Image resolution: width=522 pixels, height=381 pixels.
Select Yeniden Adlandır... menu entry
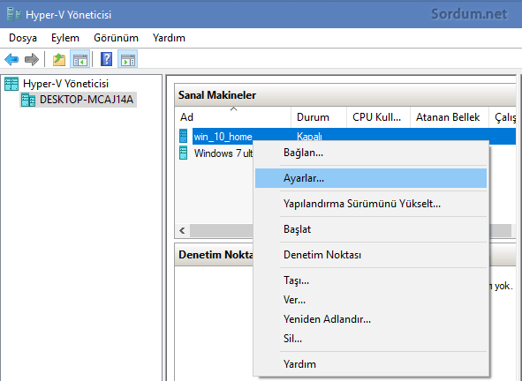pos(371,319)
